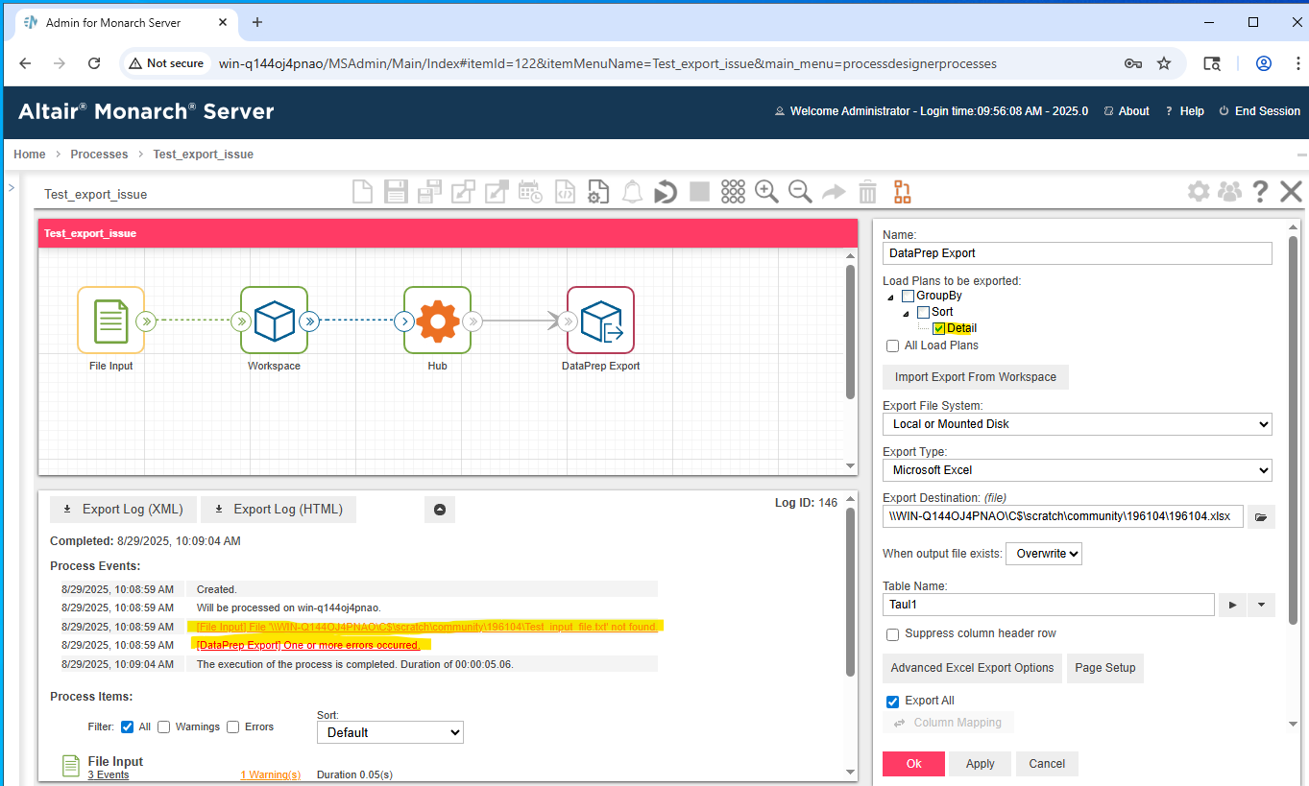The height and width of the screenshot is (786, 1309).
Task: Click the browse folder icon for Export Destination
Action: click(1262, 516)
